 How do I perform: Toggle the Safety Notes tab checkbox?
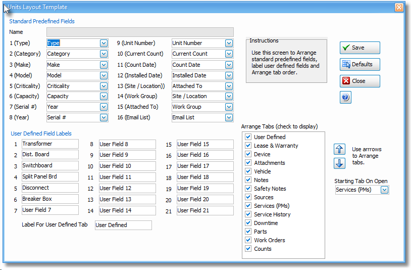pos(248,189)
